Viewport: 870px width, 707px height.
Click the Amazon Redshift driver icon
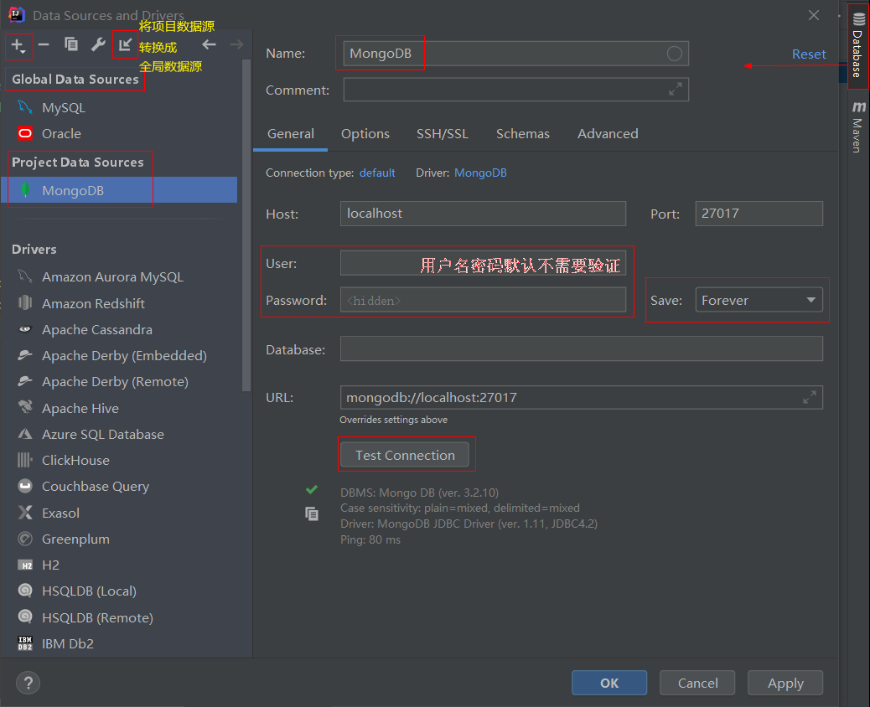(25, 302)
